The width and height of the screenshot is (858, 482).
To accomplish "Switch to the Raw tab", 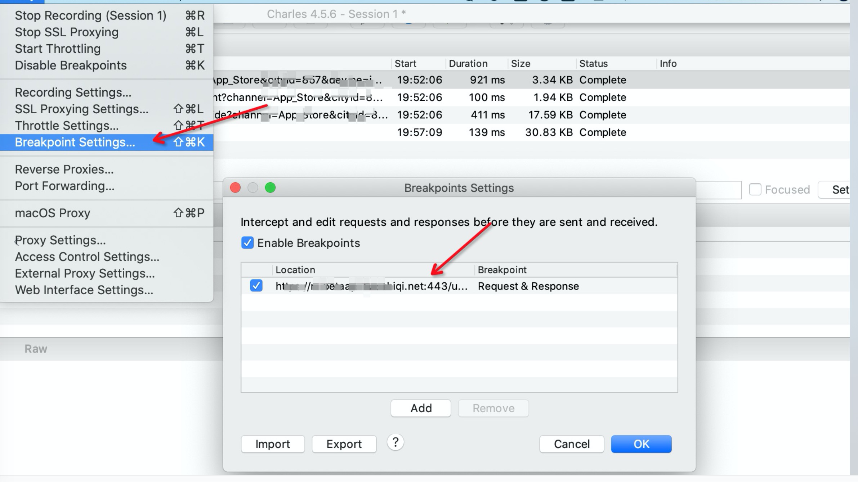I will [x=36, y=349].
